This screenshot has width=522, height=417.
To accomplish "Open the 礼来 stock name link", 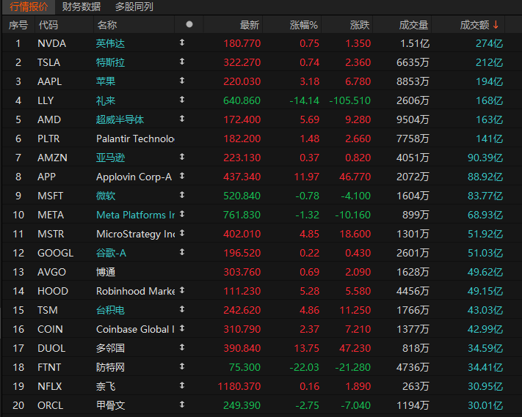I will pyautogui.click(x=106, y=100).
